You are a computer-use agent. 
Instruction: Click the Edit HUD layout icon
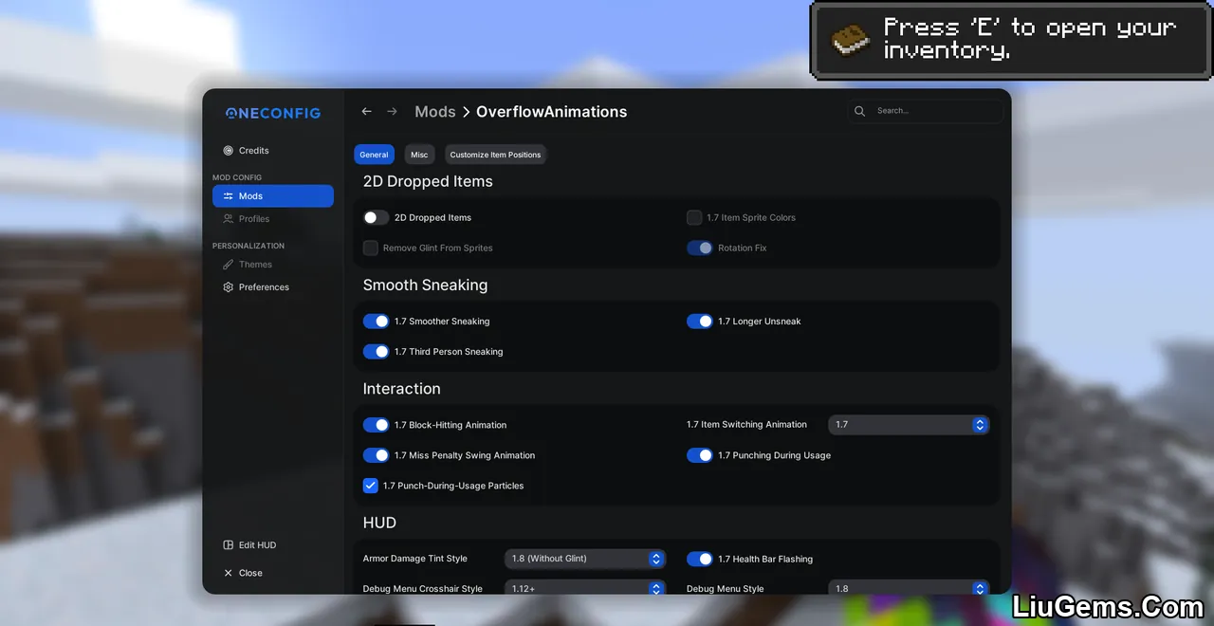click(228, 545)
